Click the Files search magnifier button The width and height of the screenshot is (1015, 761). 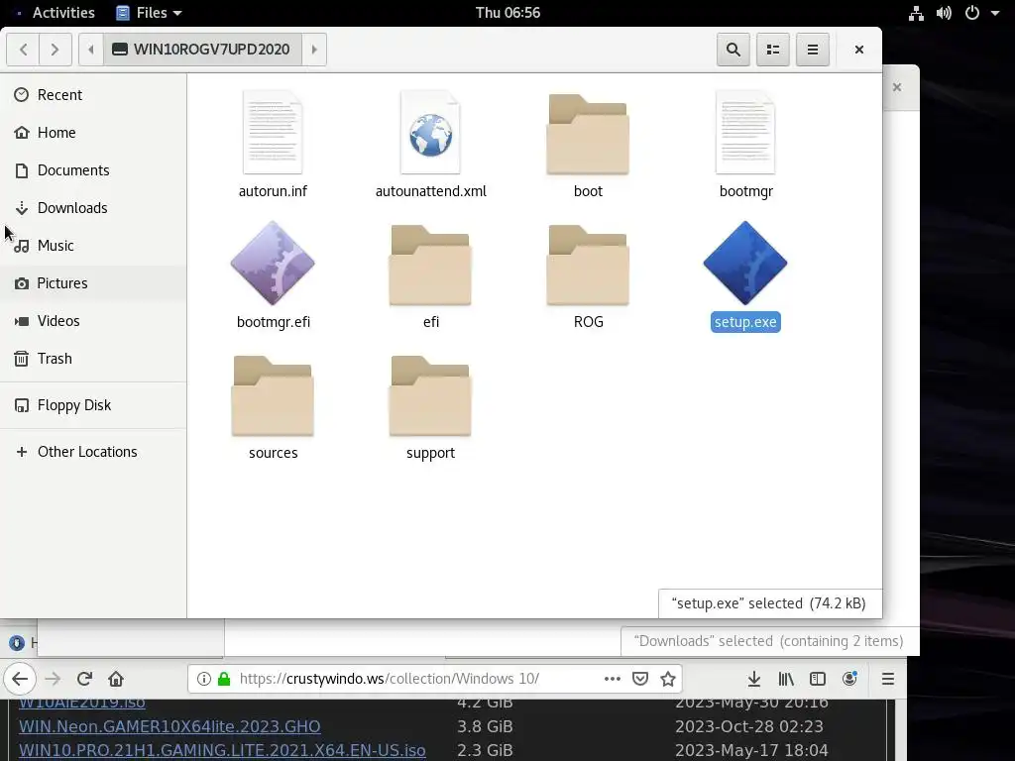pos(733,50)
